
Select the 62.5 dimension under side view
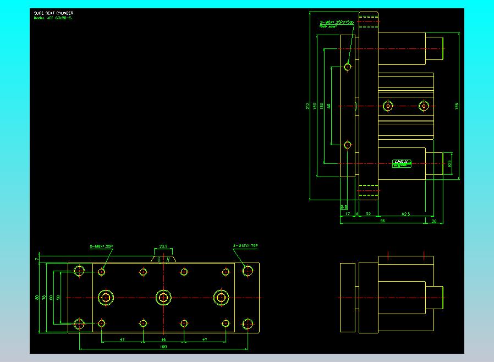[x=405, y=213]
